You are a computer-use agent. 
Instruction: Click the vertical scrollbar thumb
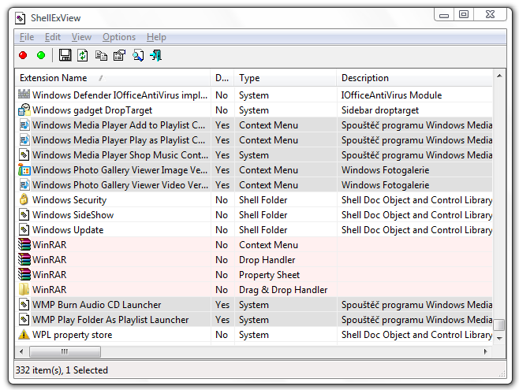[x=499, y=325]
